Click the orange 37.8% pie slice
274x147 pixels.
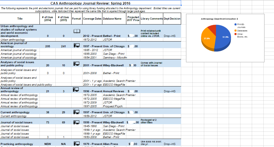208,38
